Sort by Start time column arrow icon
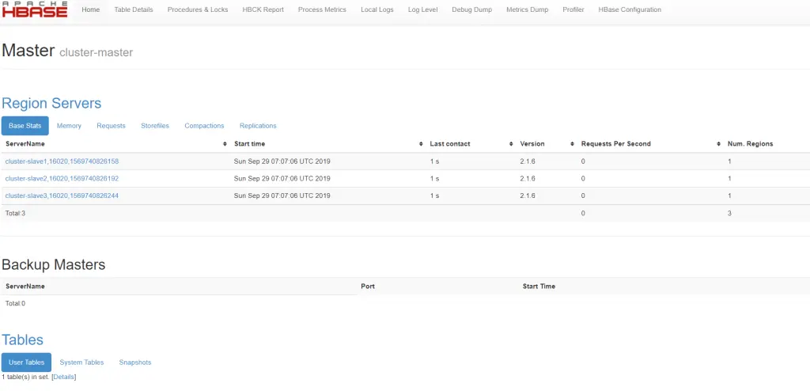Image resolution: width=810 pixels, height=391 pixels. pyautogui.click(x=421, y=144)
